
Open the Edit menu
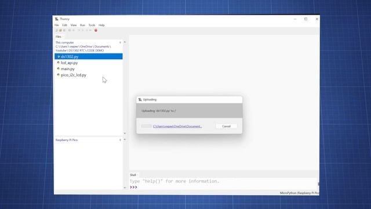click(x=64, y=25)
